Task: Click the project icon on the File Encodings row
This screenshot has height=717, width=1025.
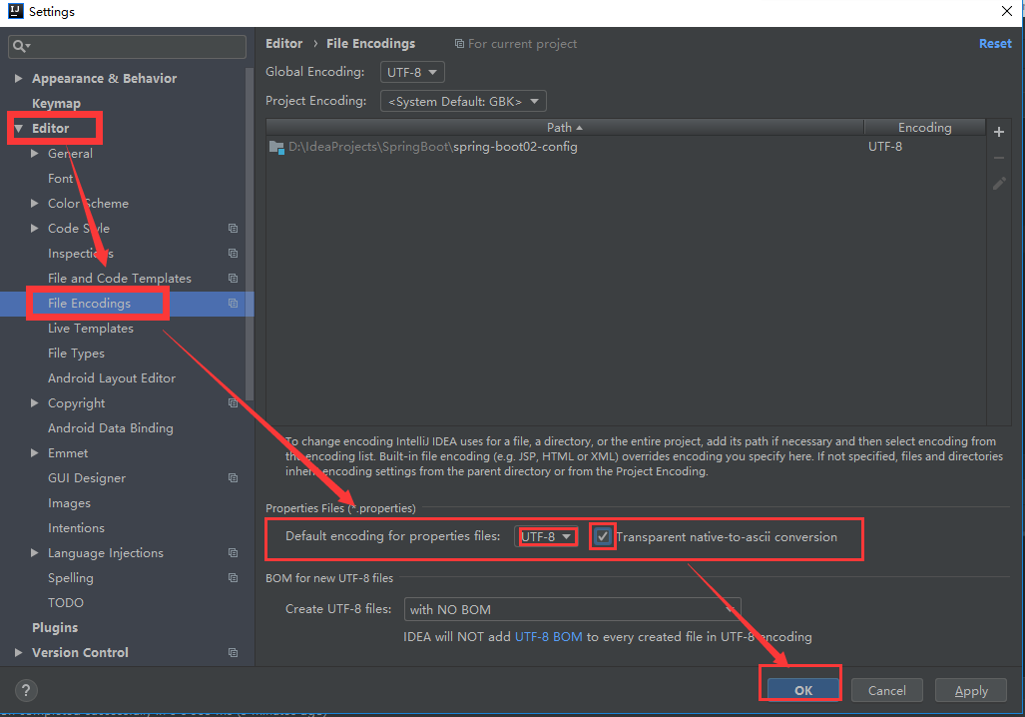Action: [233, 303]
